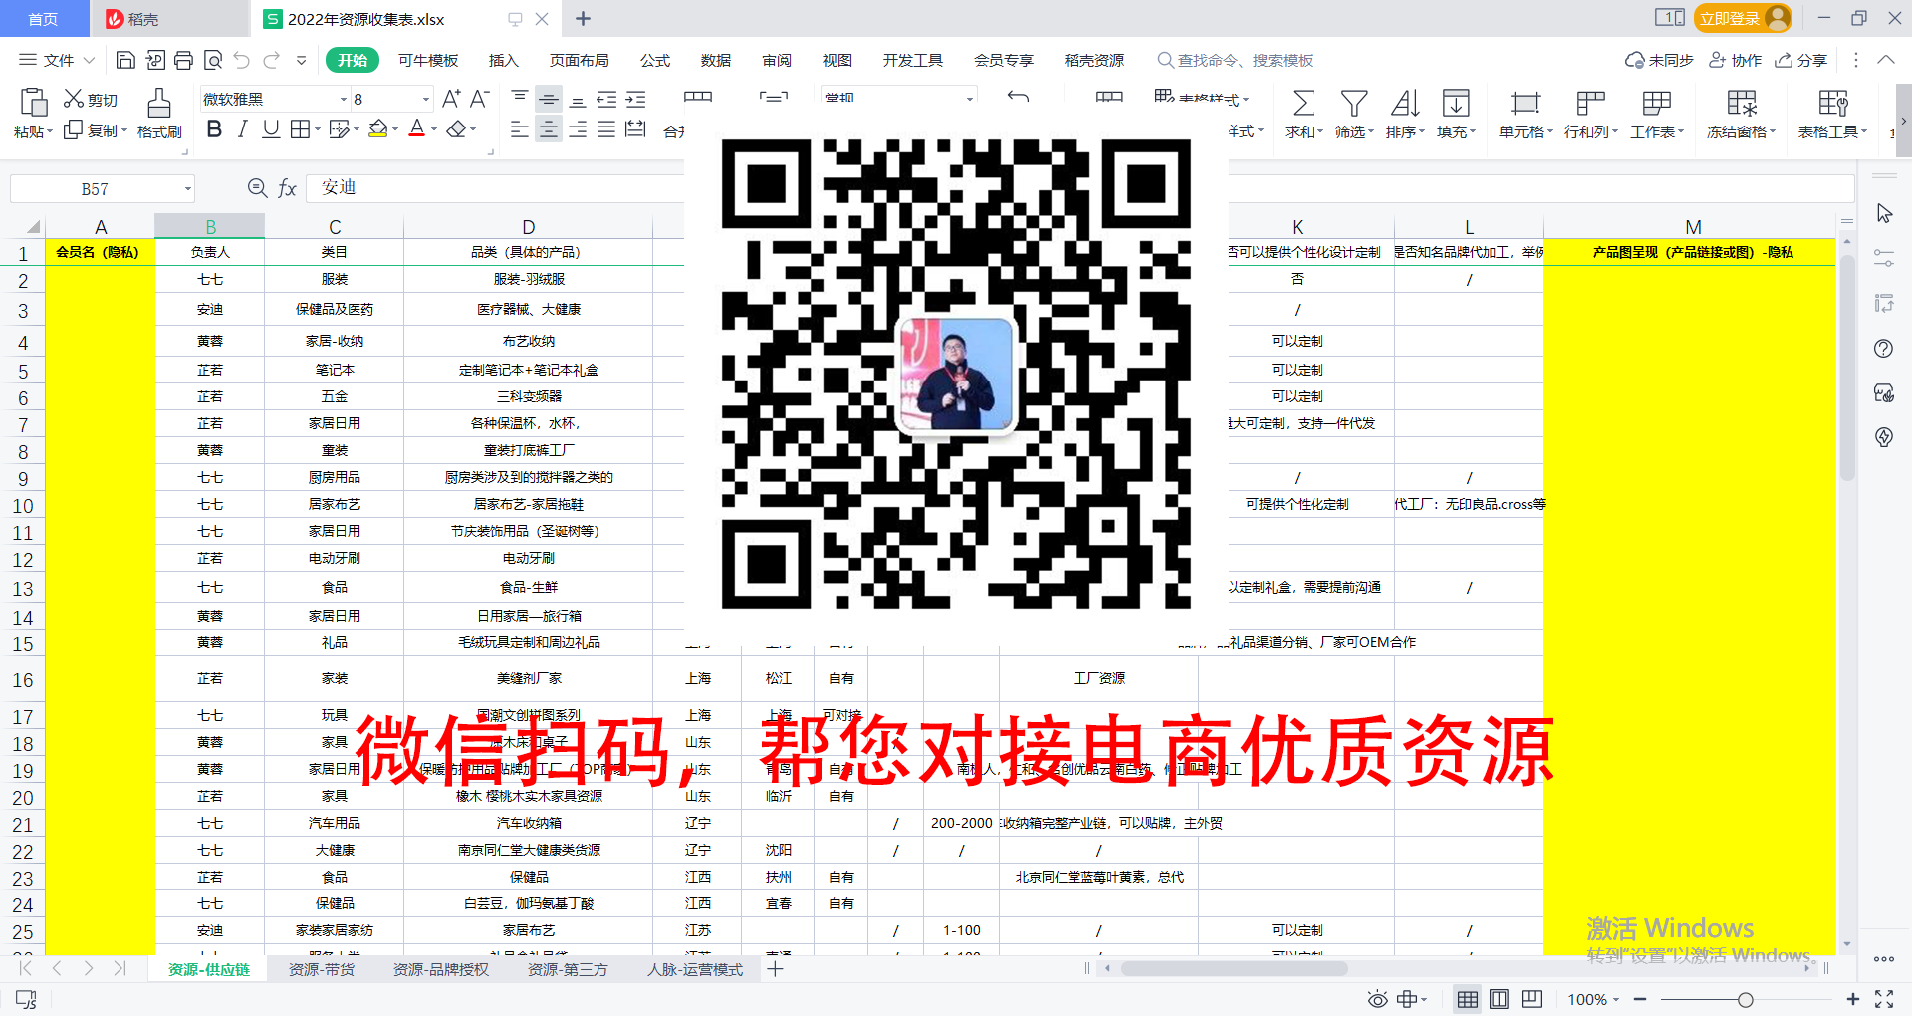Open the font size dropdown
Viewport: 1912px width, 1016px height.
tap(426, 100)
